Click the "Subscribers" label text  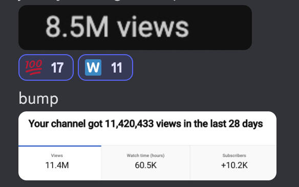tap(234, 155)
